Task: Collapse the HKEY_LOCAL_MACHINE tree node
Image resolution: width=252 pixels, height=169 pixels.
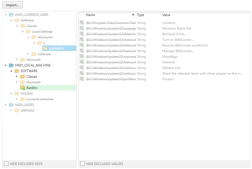Action: pos(5,65)
